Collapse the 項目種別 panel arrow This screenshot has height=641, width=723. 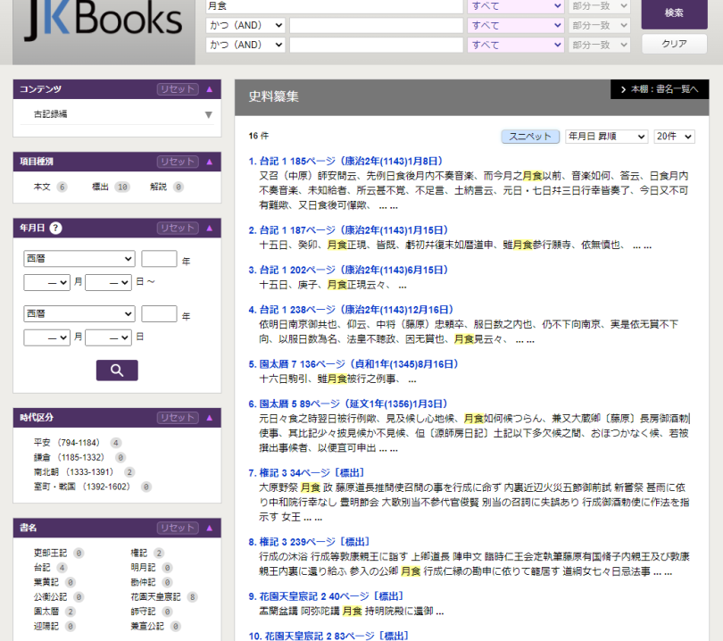[210, 162]
